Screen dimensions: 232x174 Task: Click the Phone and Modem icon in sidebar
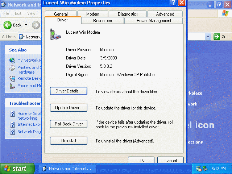(x=12, y=86)
